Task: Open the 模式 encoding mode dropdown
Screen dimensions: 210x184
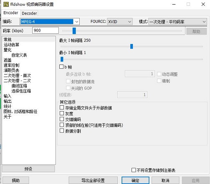Action: pyautogui.click(x=177, y=22)
